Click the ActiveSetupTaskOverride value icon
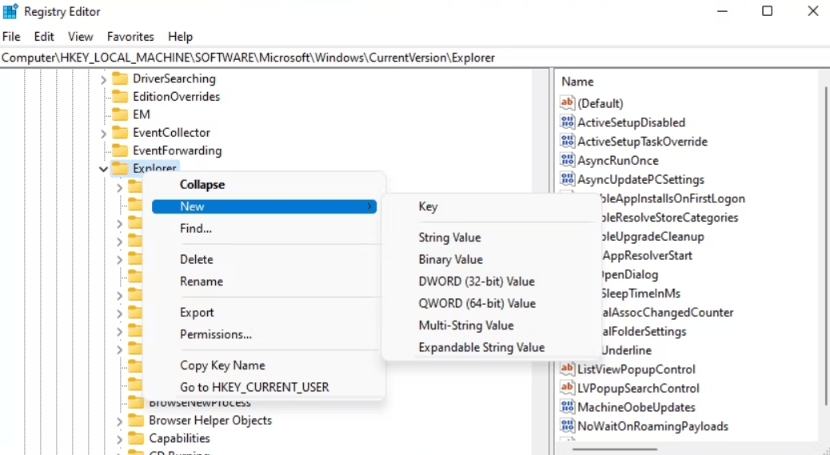This screenshot has width=830, height=455. click(x=567, y=142)
